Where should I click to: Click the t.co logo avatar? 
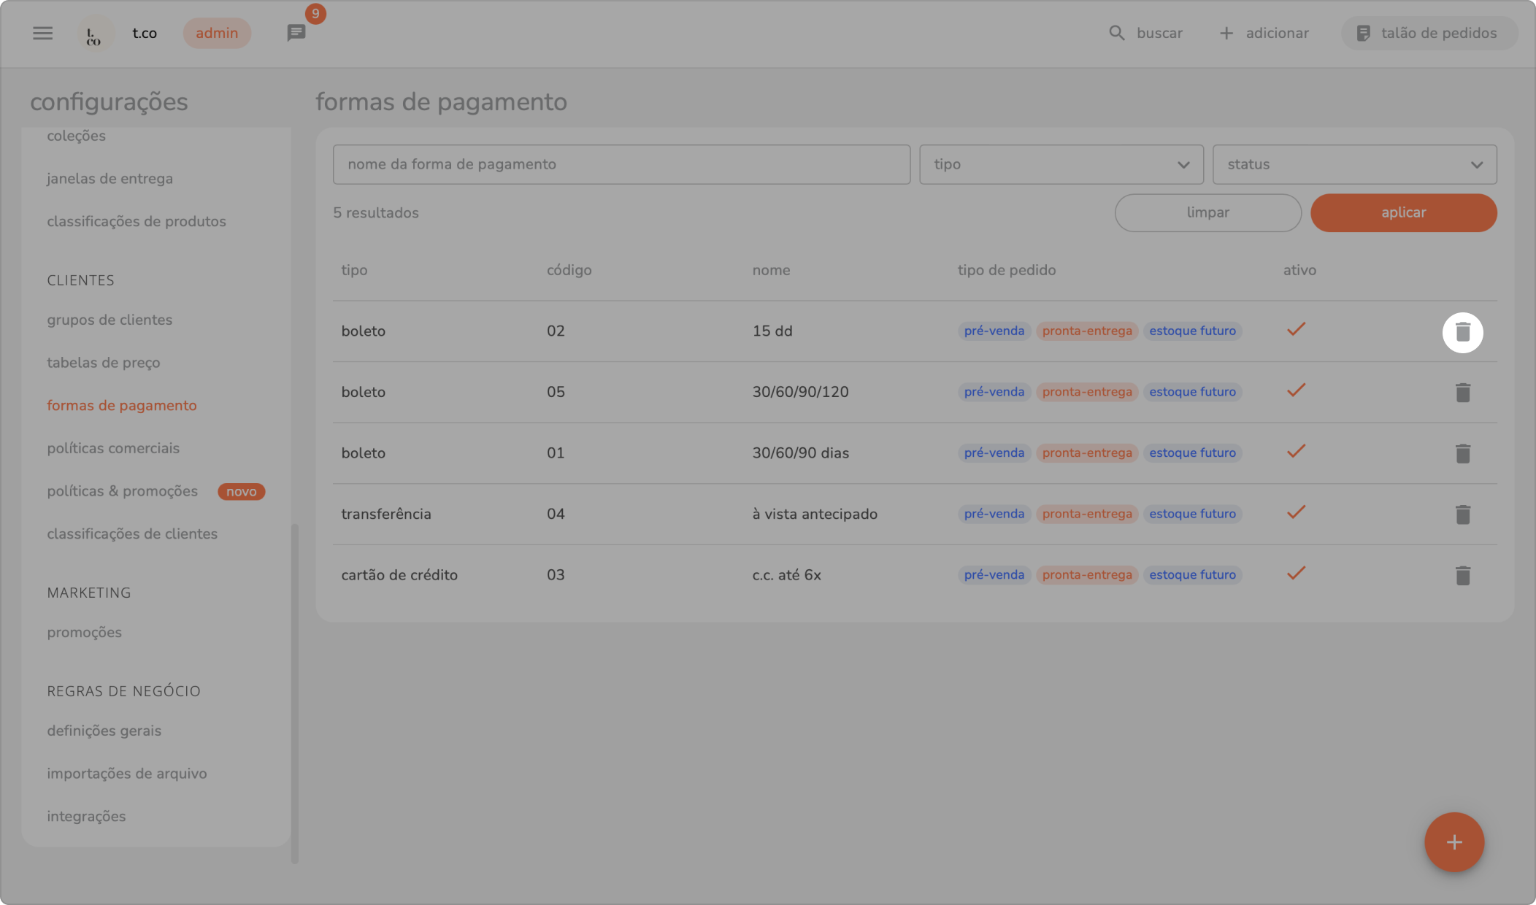(95, 34)
